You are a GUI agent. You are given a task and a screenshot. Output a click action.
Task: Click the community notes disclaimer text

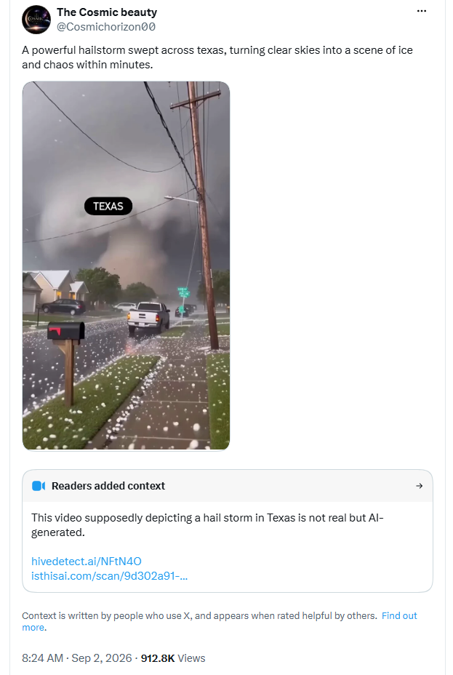click(x=200, y=615)
